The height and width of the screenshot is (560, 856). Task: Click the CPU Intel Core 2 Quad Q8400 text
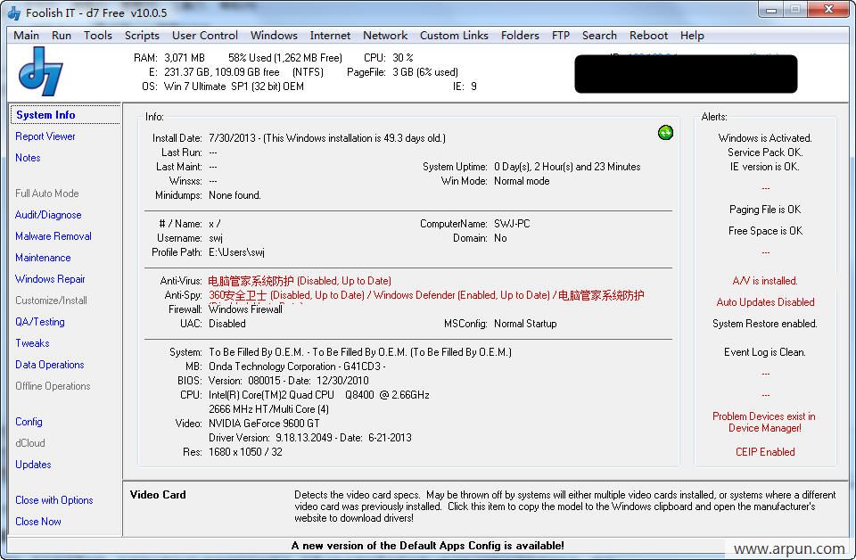tap(319, 395)
